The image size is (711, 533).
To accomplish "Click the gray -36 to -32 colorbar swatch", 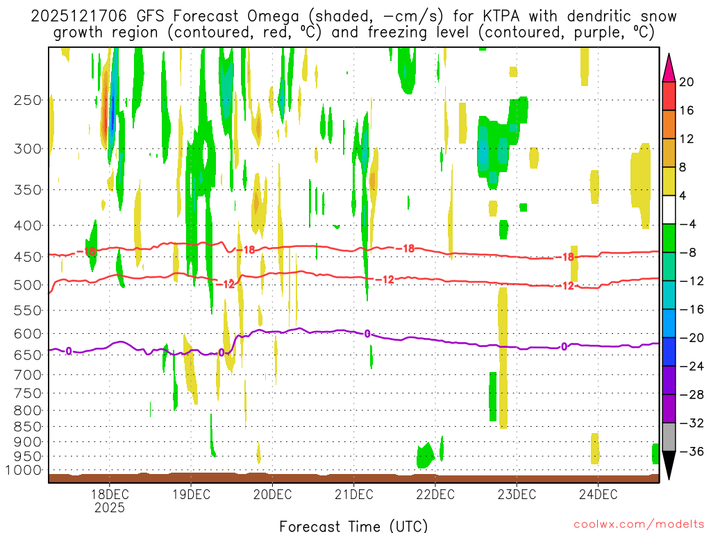I will point(669,437).
